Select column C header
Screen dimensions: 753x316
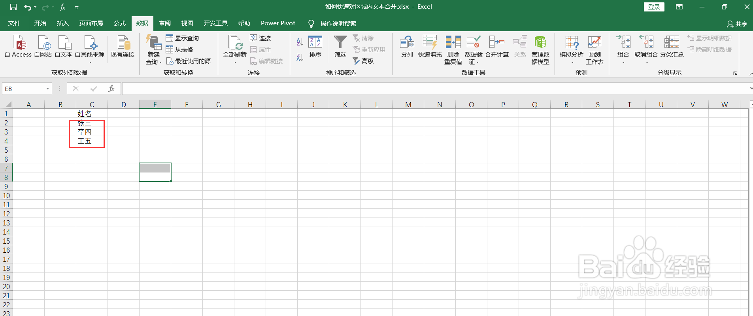[x=92, y=104]
